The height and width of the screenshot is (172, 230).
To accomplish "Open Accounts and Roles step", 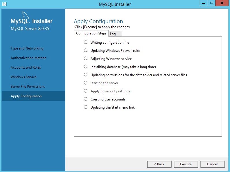I will 26,67.
